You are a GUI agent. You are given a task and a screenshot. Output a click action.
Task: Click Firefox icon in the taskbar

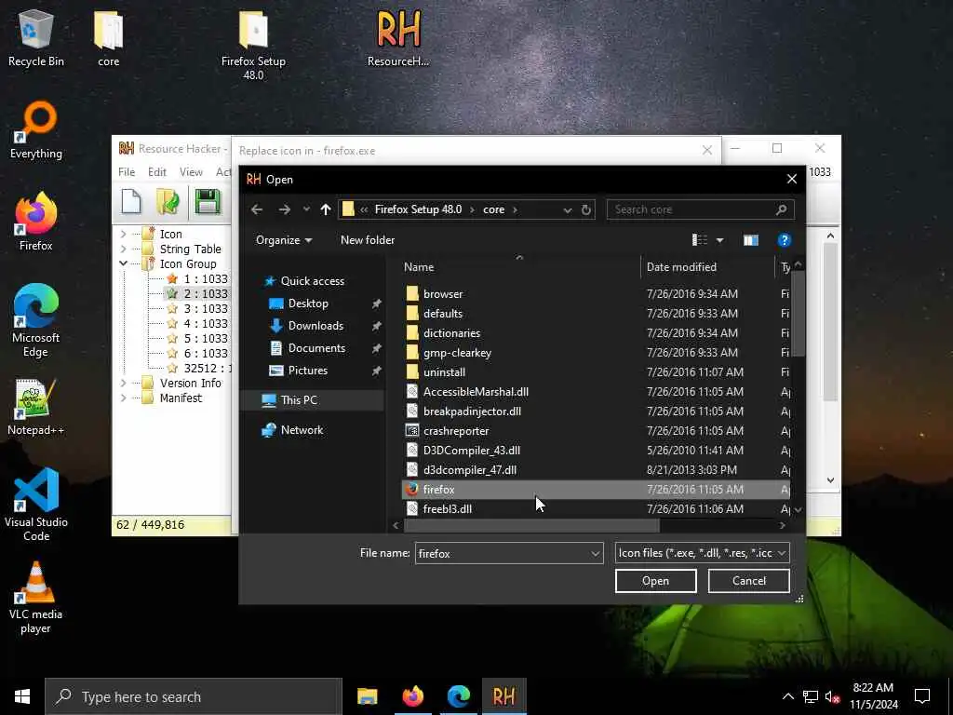point(413,696)
